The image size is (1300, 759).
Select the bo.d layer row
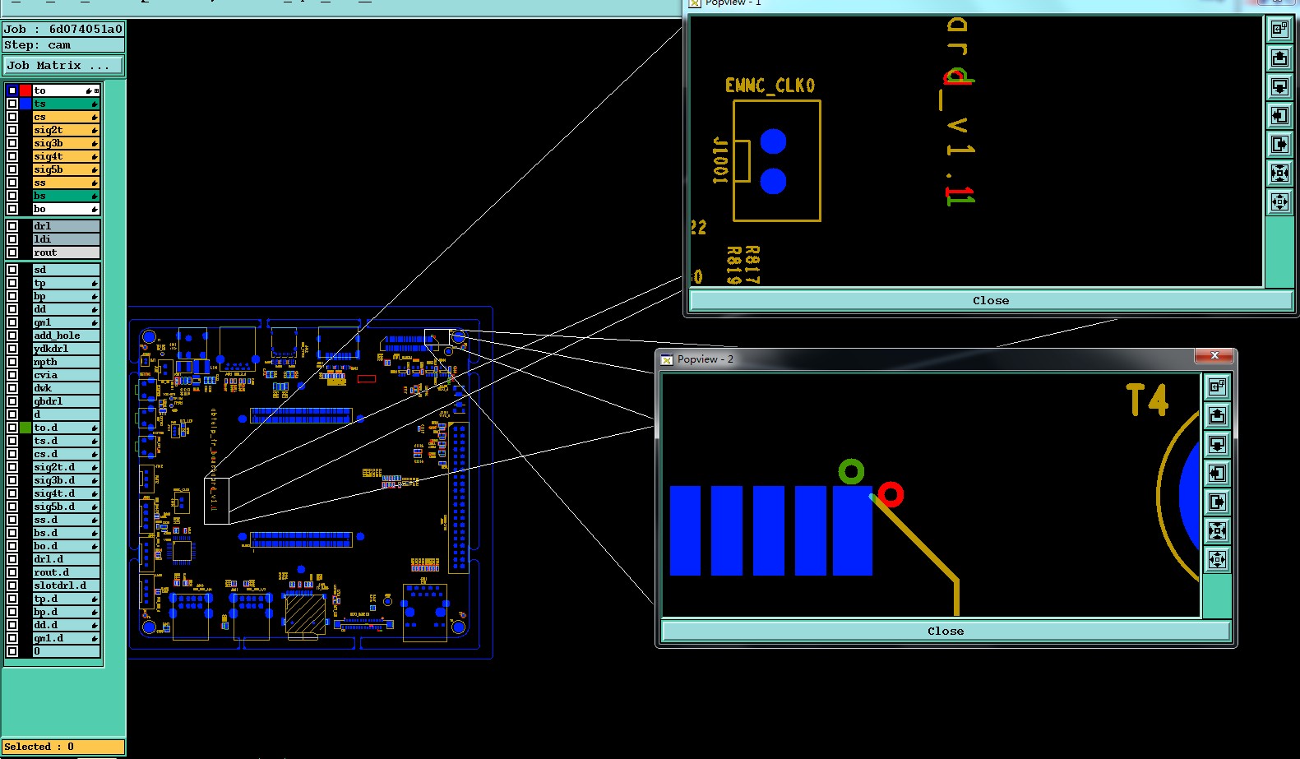(66, 546)
